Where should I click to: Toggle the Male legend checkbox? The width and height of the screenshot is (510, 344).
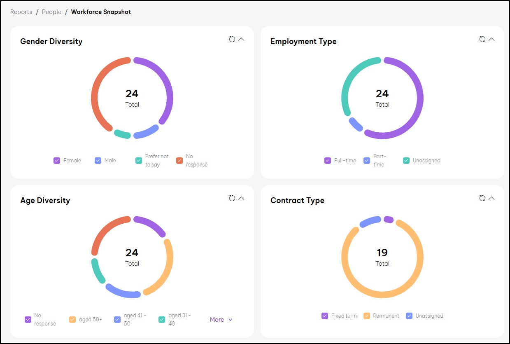[98, 161]
